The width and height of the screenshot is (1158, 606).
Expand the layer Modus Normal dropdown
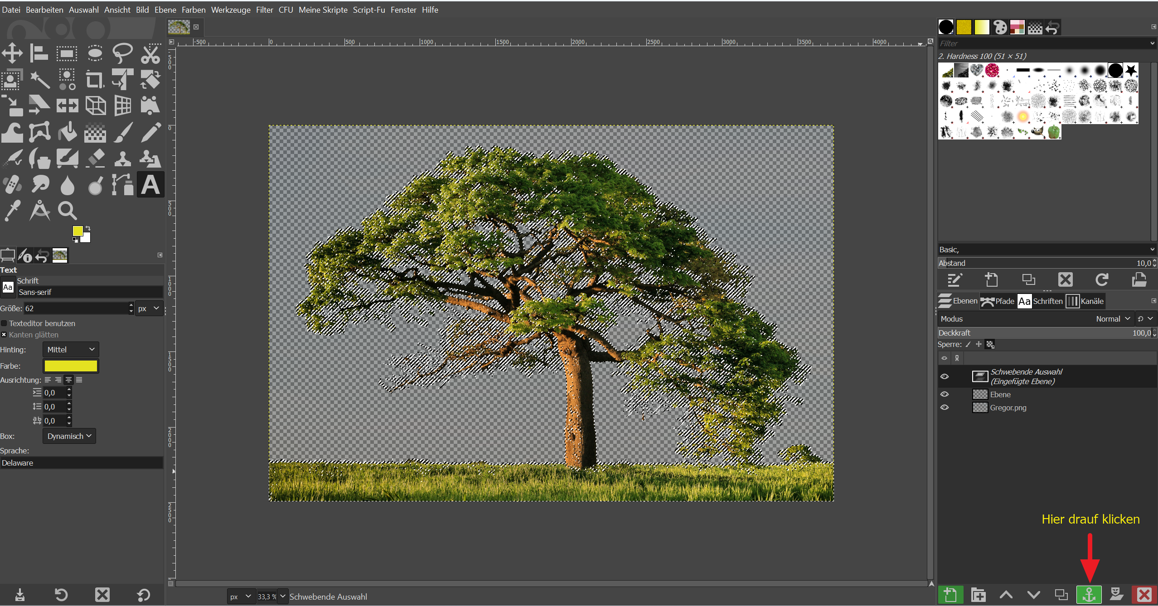(1113, 319)
